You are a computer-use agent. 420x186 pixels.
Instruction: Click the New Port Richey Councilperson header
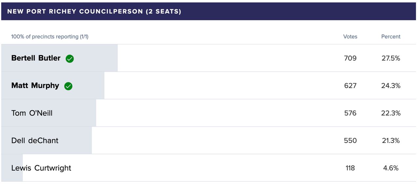tap(94, 12)
